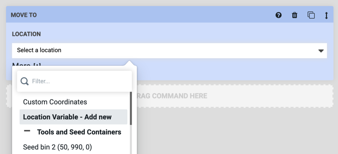Click the location list scrollbar
This screenshot has width=338, height=154.
pyautogui.click(x=131, y=109)
